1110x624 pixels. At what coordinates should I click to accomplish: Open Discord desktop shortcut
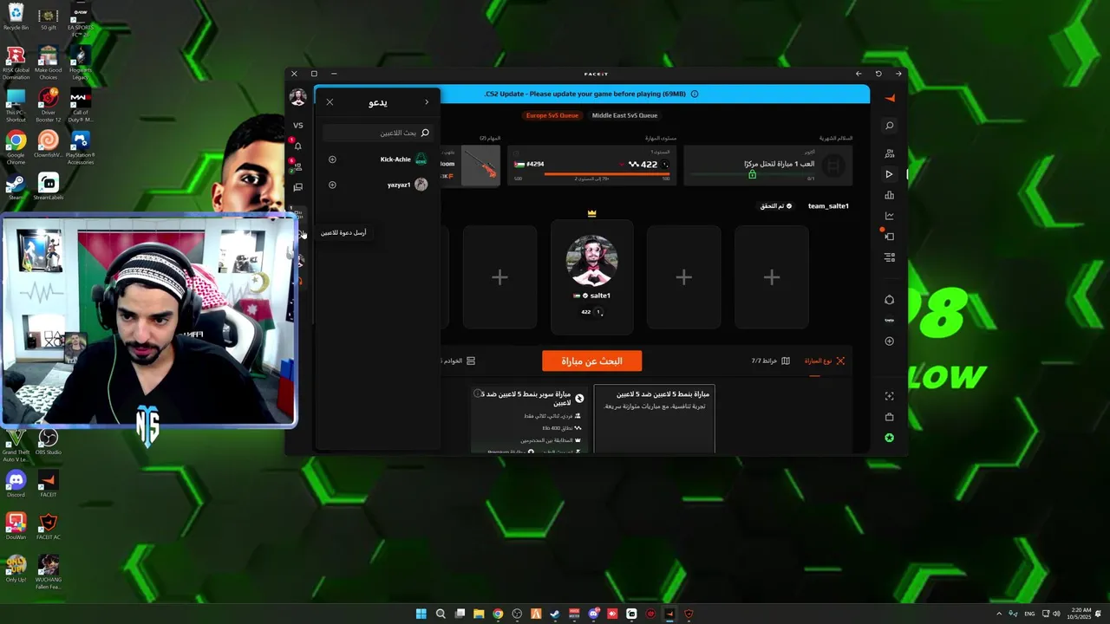[x=16, y=484]
